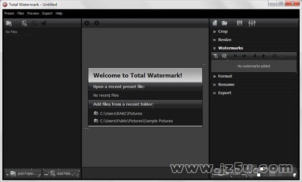Open the recent presets dropdown arrow

coord(232,23)
